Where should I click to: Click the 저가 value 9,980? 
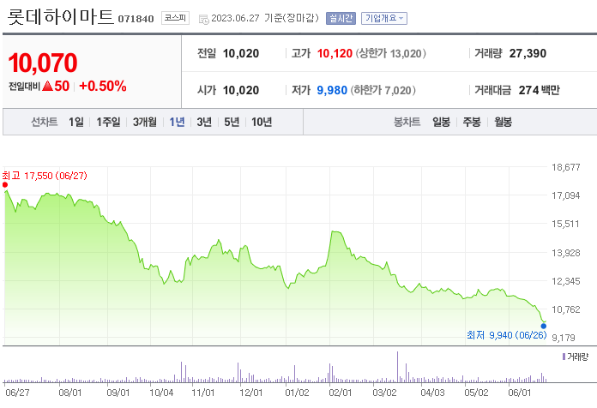[332, 91]
